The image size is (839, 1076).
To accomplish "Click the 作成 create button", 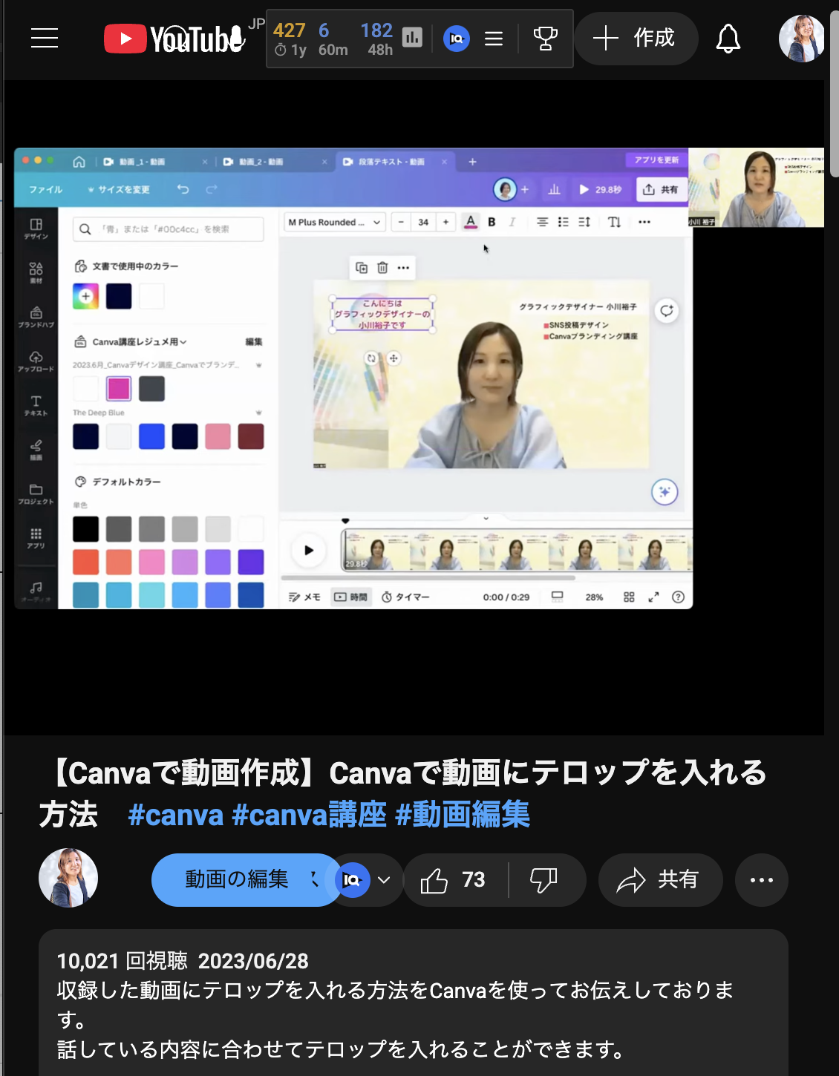I will pos(636,38).
